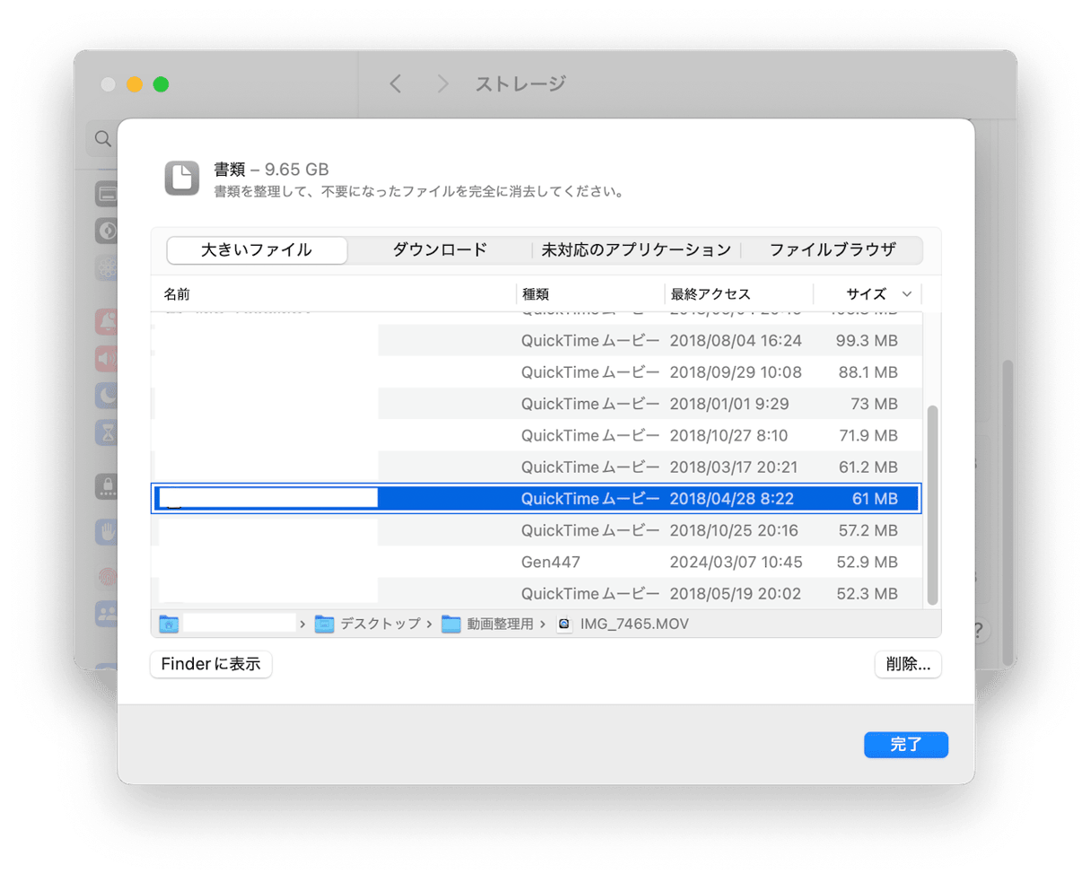Screen dimensions: 1091x882
Task: Click the 動画整理用 folder icon in the breadcrumb
Action: [452, 624]
